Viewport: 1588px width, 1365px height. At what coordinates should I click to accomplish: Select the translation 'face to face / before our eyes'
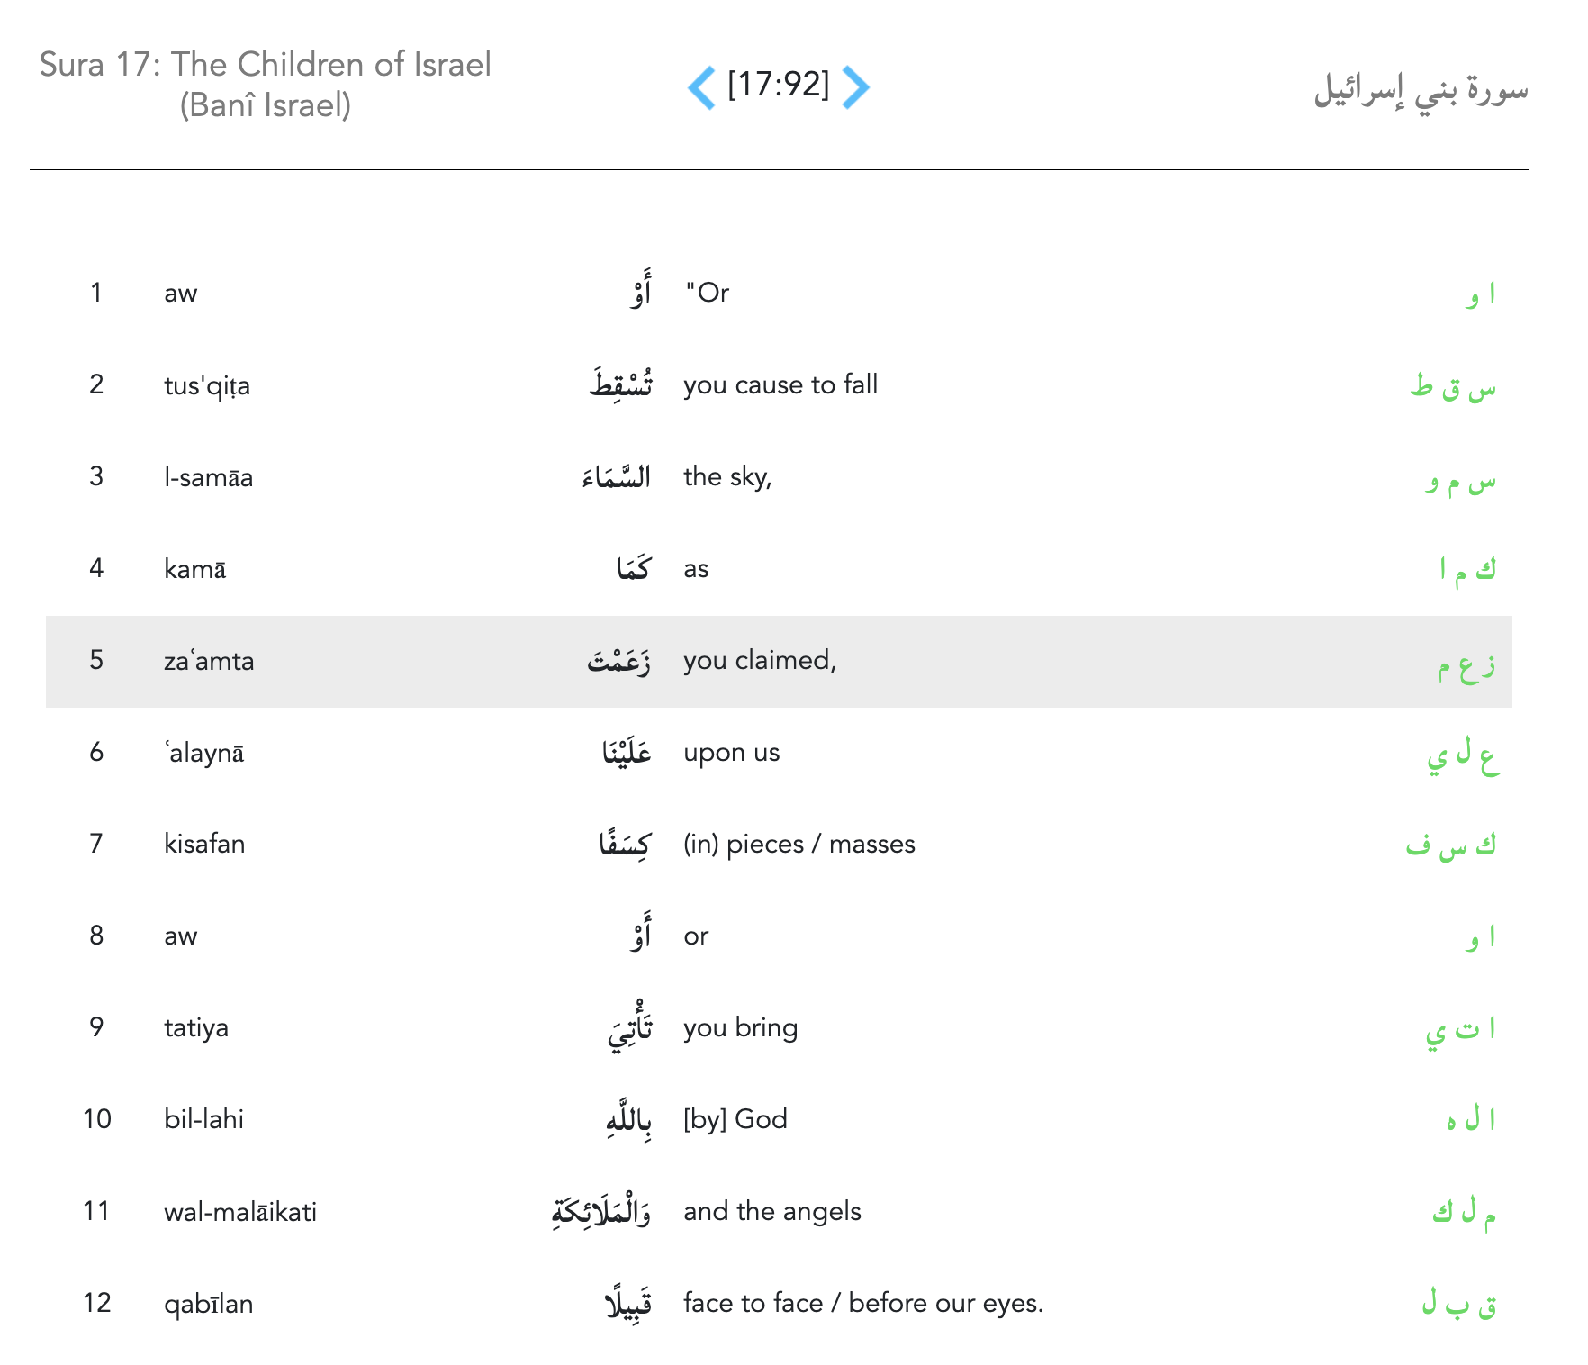click(862, 1304)
